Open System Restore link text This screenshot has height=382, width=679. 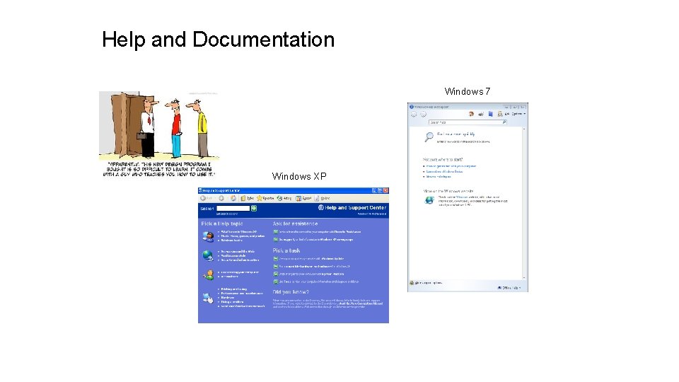[x=332, y=274]
